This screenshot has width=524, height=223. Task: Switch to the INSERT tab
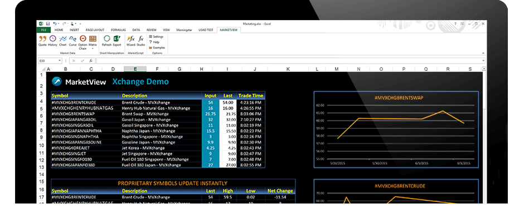pyautogui.click(x=74, y=30)
